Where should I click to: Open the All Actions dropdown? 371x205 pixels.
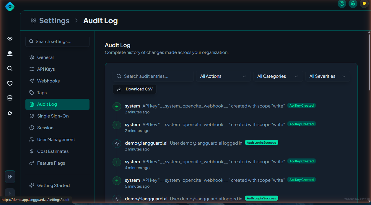coord(223,76)
